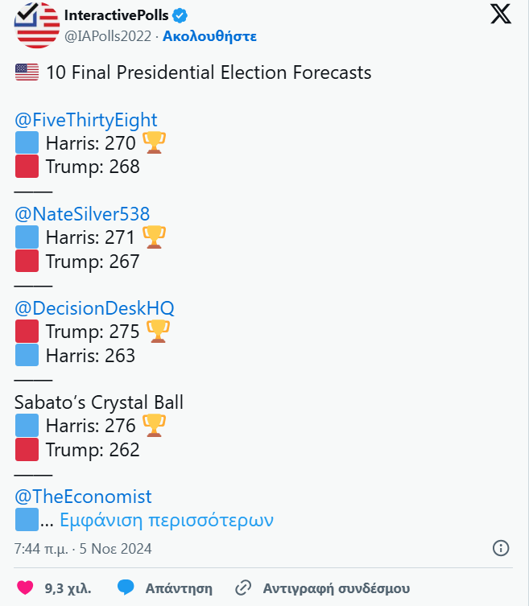Open the @FiveThirtyEight mention

(86, 120)
